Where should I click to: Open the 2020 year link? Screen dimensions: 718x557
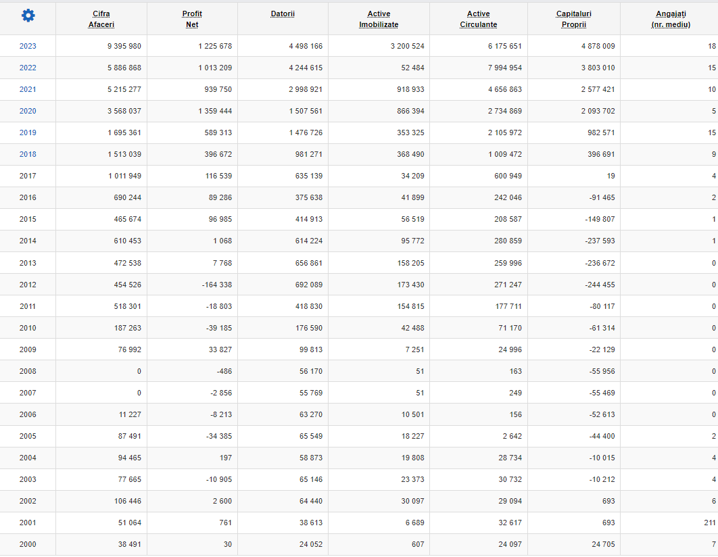click(28, 111)
